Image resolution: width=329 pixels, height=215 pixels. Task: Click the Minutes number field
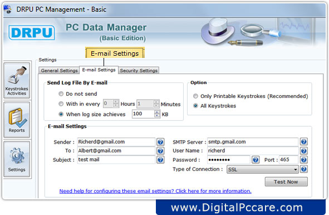(x=145, y=104)
